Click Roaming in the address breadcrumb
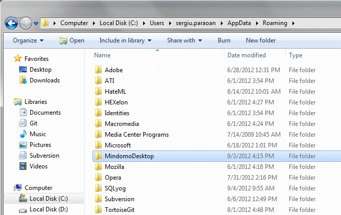The height and width of the screenshot is (215, 341). 275,23
